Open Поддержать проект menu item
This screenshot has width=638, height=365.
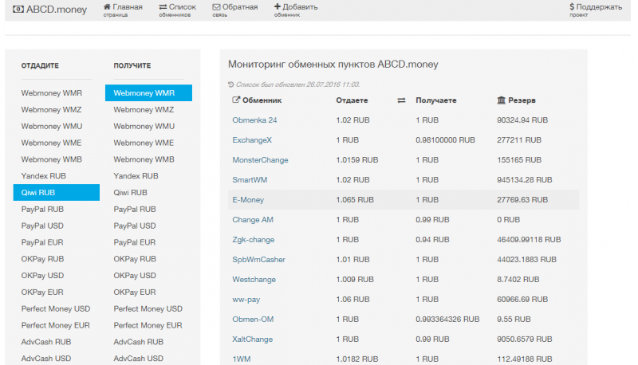click(x=596, y=10)
